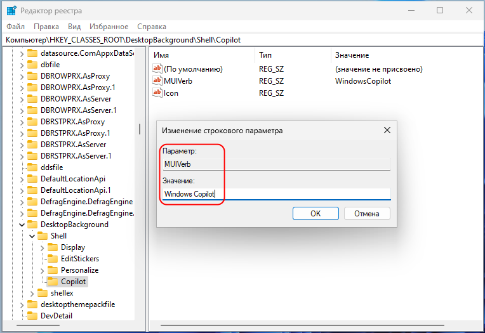Expand the shellex node

click(x=32, y=294)
